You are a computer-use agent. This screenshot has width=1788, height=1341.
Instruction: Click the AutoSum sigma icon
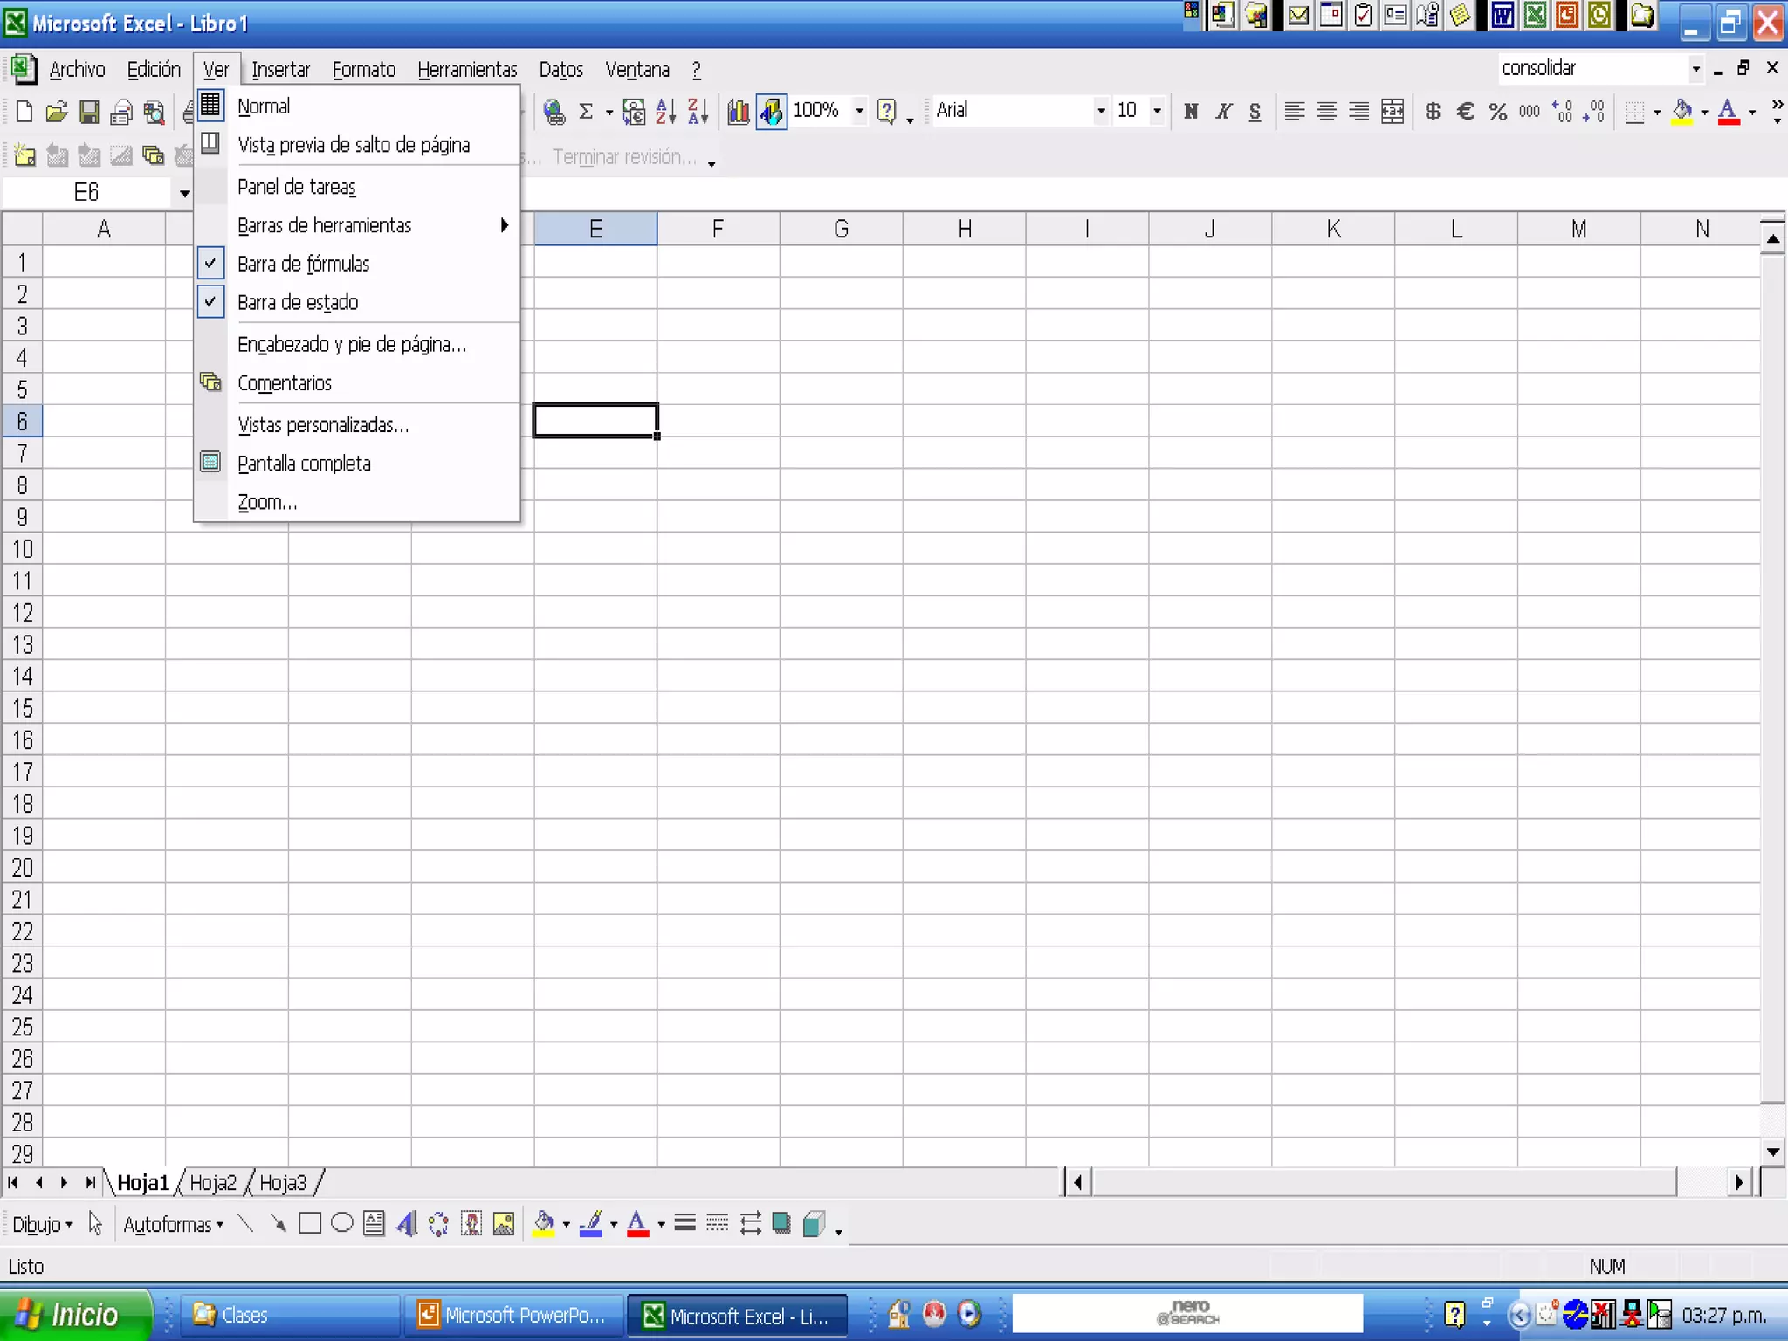tap(586, 111)
